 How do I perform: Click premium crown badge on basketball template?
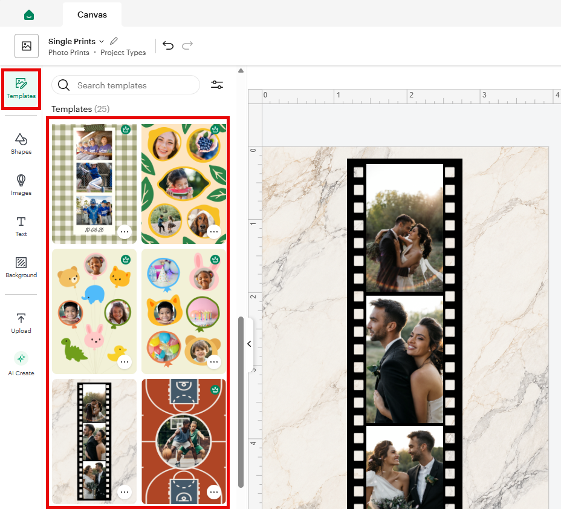pyautogui.click(x=215, y=389)
